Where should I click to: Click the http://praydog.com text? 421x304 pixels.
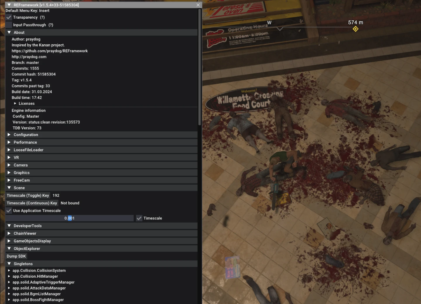tap(29, 57)
